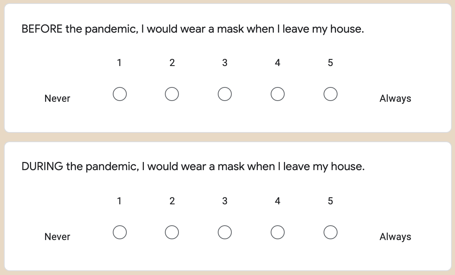Select rating 3 for DURING the pandemic question
This screenshot has height=275, width=455.
[225, 232]
